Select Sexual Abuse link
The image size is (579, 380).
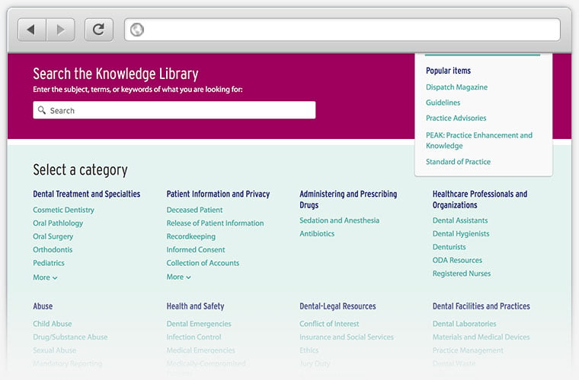(x=54, y=350)
